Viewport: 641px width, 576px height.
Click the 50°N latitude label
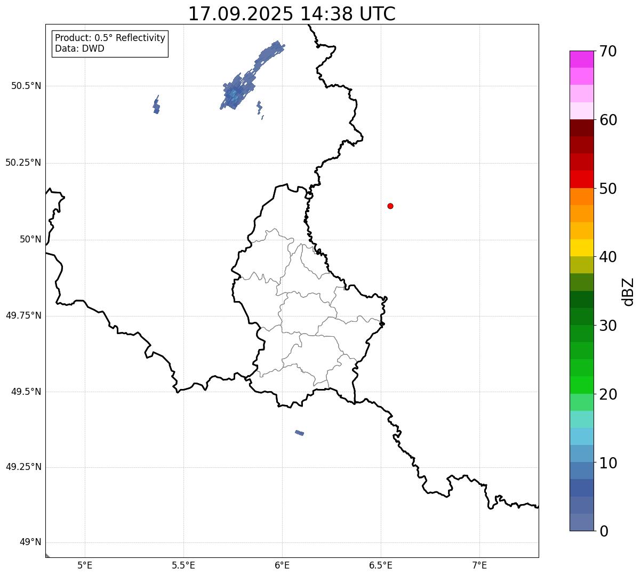tap(30, 239)
